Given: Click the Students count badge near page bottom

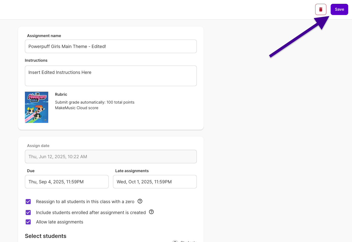Looking at the screenshot, I should click(x=175, y=241).
